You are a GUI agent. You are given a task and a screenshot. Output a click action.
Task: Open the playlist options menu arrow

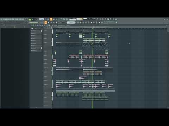pos(31,25)
